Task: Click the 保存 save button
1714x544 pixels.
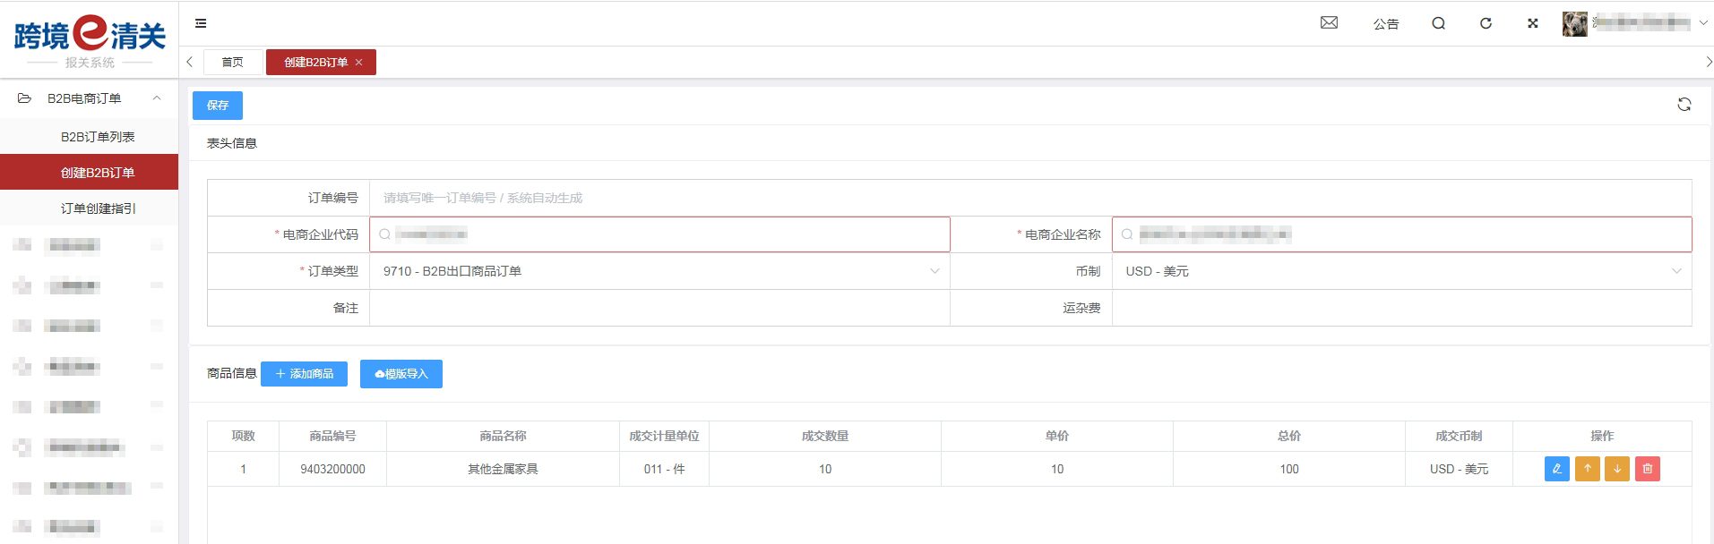Action: (218, 106)
